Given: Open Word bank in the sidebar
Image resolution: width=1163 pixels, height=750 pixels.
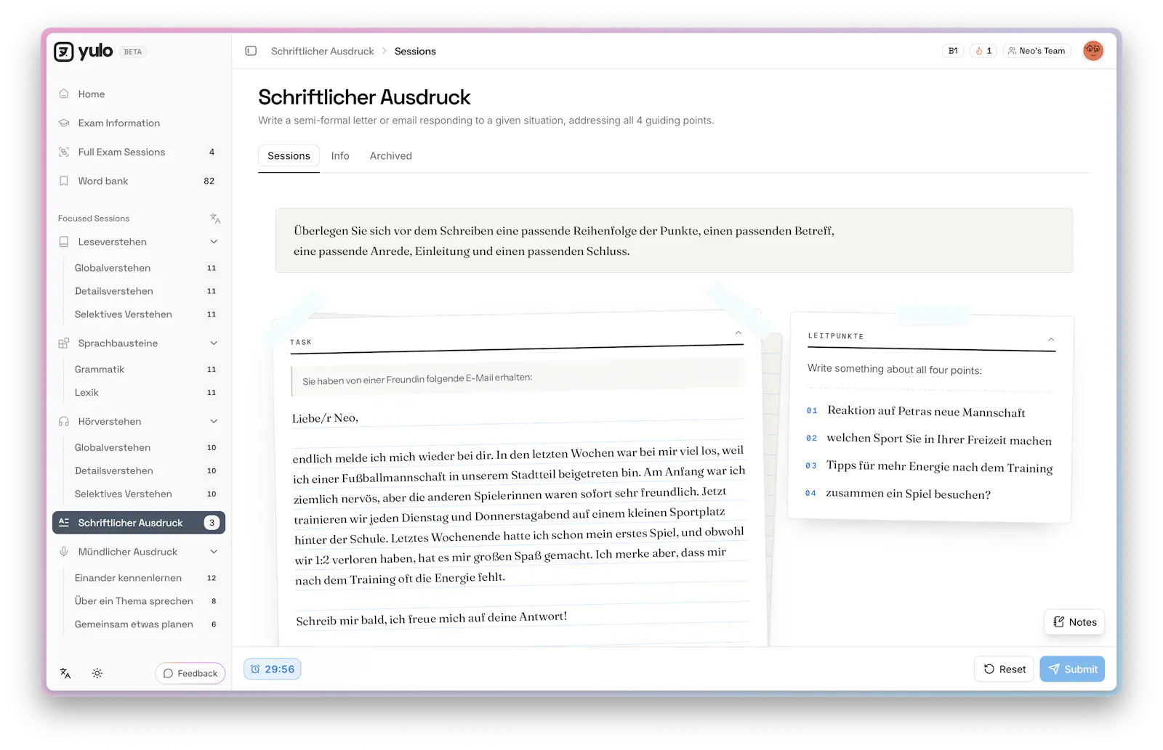Looking at the screenshot, I should click(139, 181).
